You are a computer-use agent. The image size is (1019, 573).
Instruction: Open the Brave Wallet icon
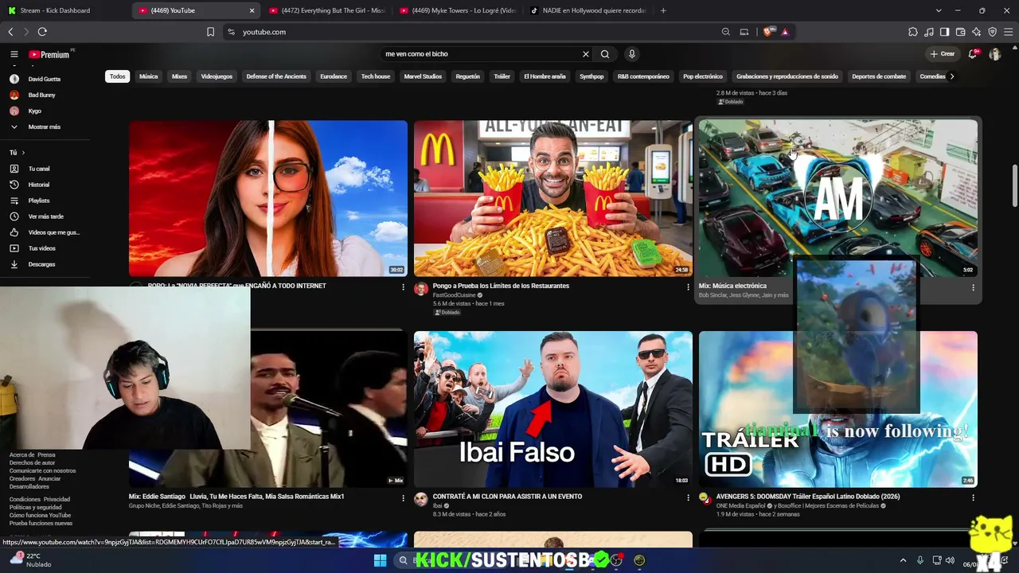click(x=961, y=32)
